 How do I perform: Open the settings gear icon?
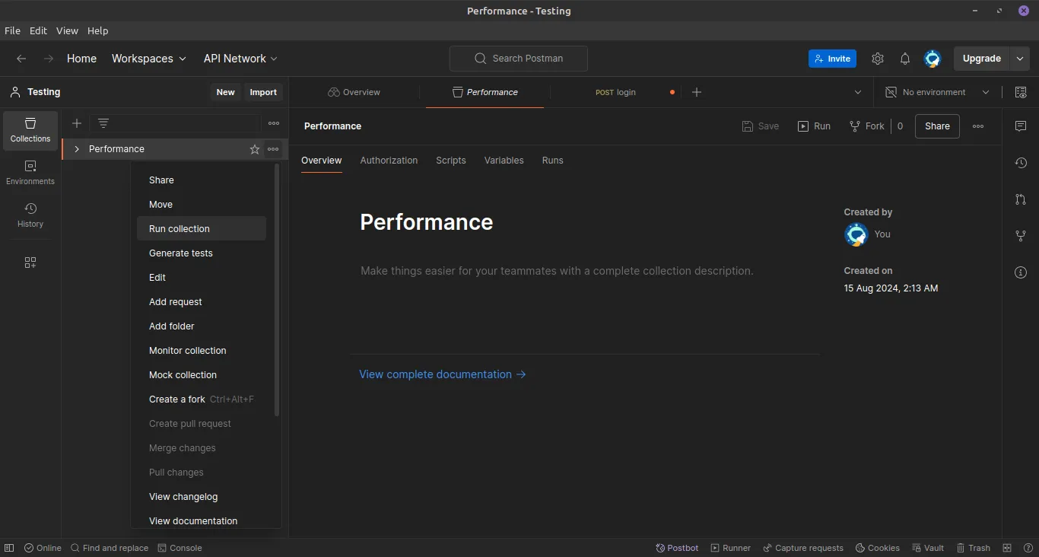878,59
